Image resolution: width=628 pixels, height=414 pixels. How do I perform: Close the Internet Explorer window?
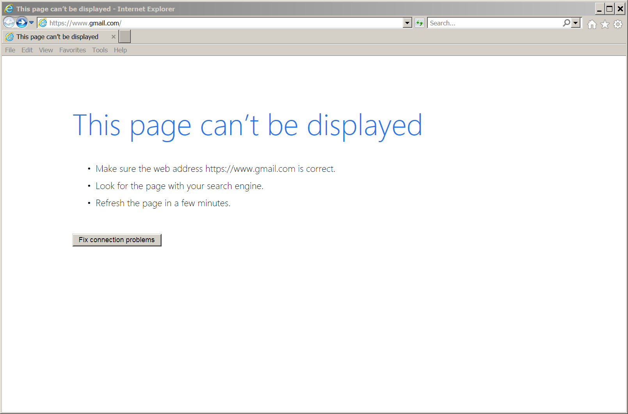(620, 9)
